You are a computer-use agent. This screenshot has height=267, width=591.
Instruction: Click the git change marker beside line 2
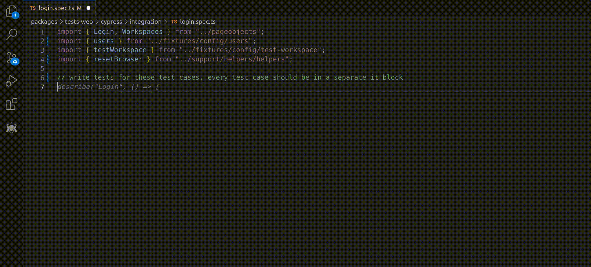[x=48, y=41]
